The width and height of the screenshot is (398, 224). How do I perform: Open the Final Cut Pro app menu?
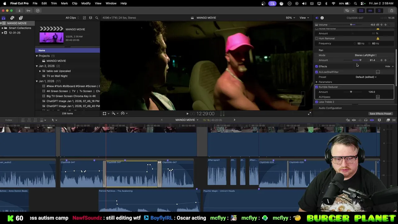19,3
